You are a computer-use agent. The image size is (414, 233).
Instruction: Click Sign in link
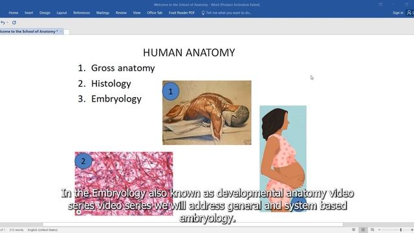398,13
